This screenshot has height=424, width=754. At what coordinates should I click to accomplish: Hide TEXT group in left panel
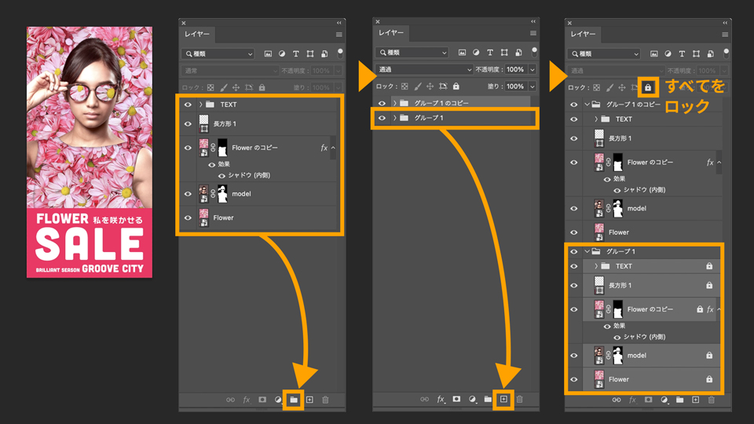pos(188,104)
